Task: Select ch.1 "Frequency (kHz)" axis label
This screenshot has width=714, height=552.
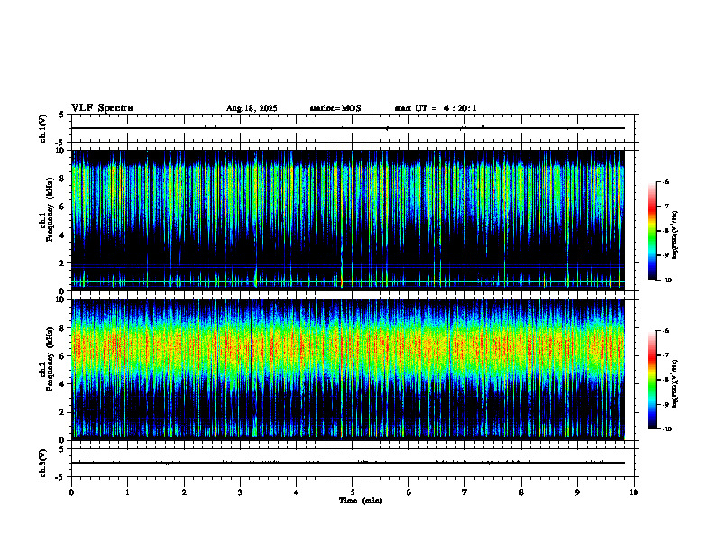Action: 51,209
